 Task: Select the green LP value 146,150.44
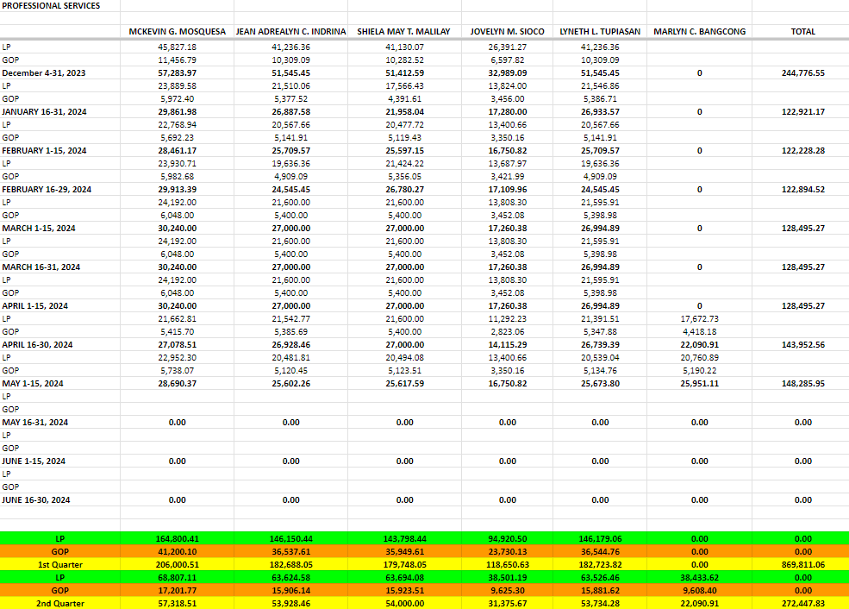[x=290, y=539]
